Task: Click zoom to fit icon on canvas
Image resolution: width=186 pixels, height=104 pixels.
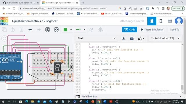Action: click(x=4, y=38)
